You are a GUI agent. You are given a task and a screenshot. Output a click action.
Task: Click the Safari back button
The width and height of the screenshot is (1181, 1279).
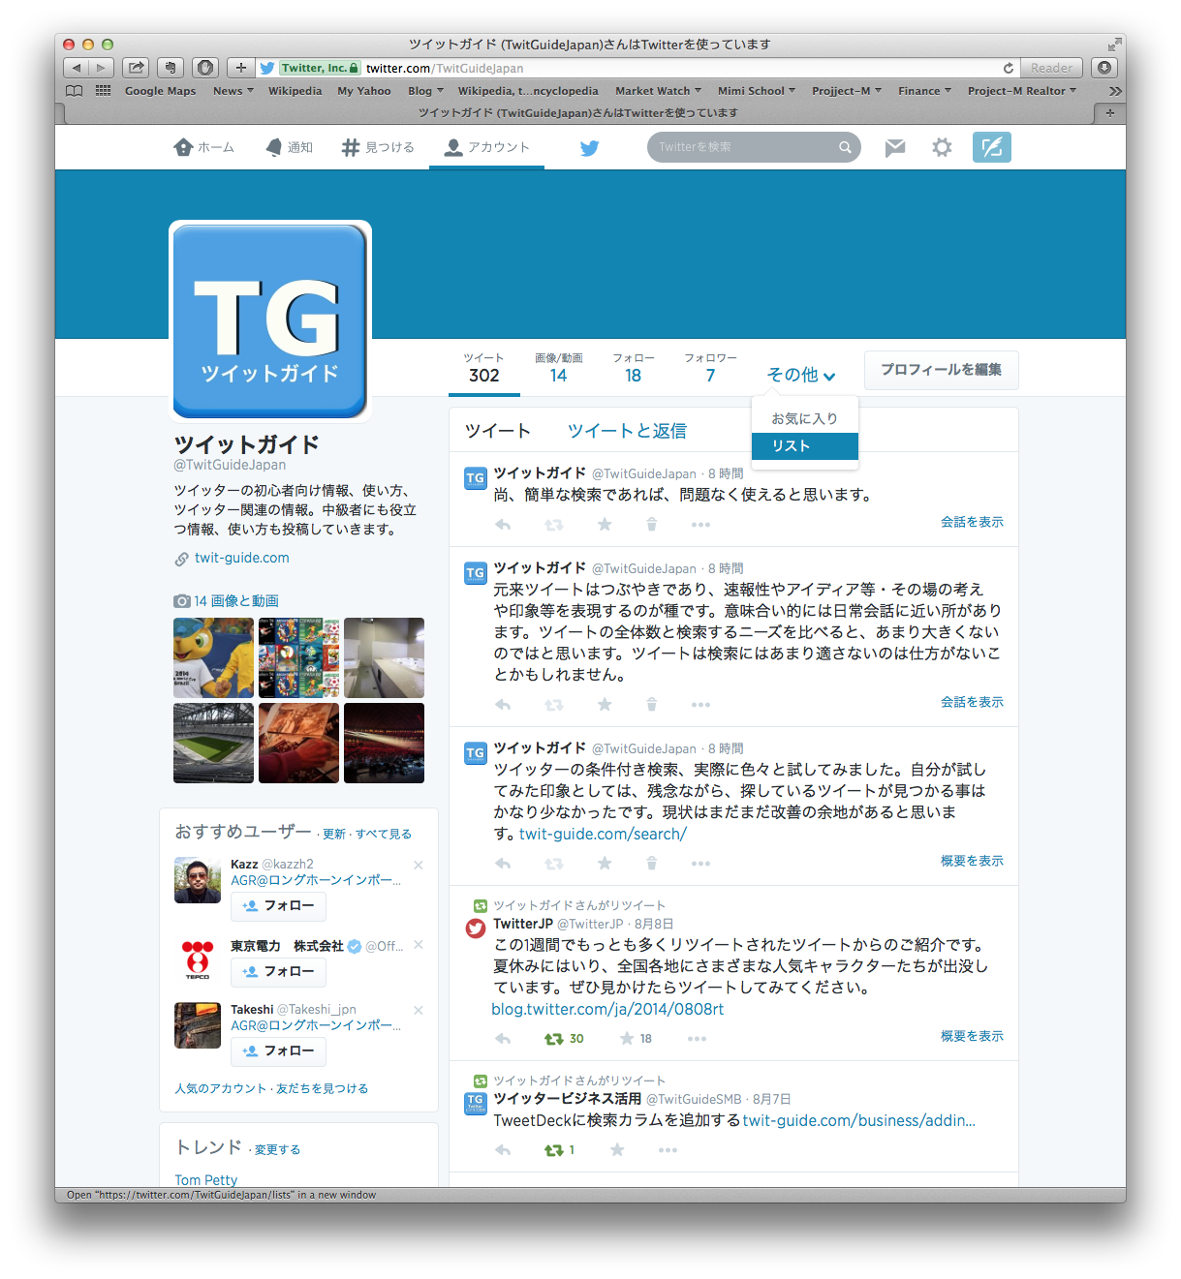[x=77, y=68]
